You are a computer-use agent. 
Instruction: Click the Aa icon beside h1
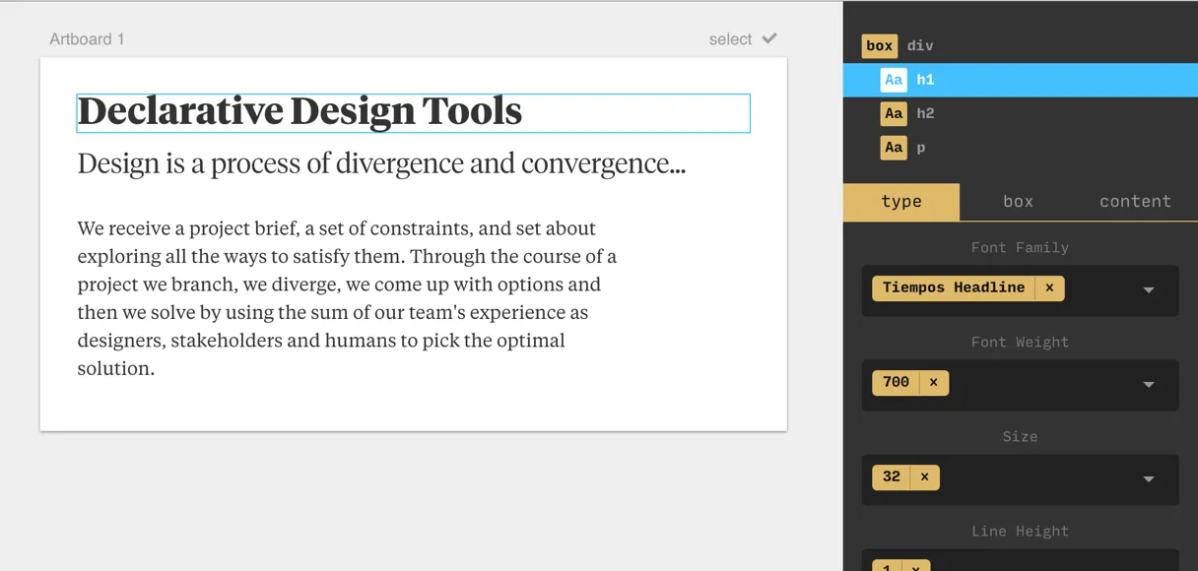pos(894,80)
